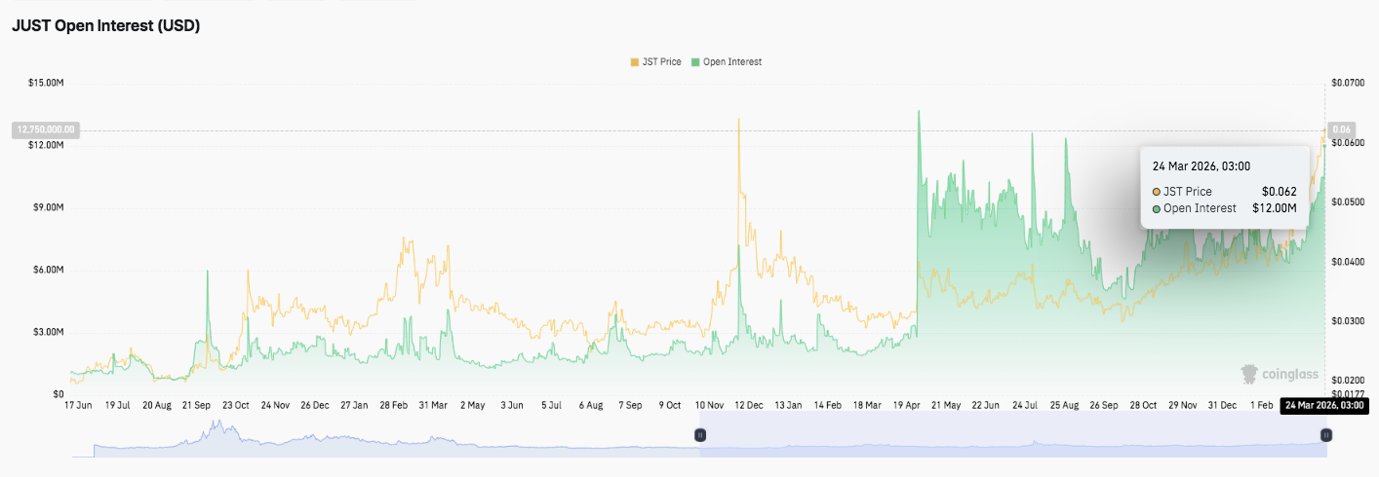This screenshot has height=477, width=1379.
Task: Click the left range slider handle
Action: point(699,435)
